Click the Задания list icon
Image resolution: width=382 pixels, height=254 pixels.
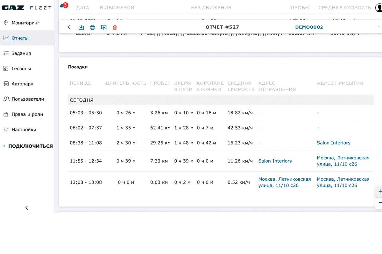(6, 53)
